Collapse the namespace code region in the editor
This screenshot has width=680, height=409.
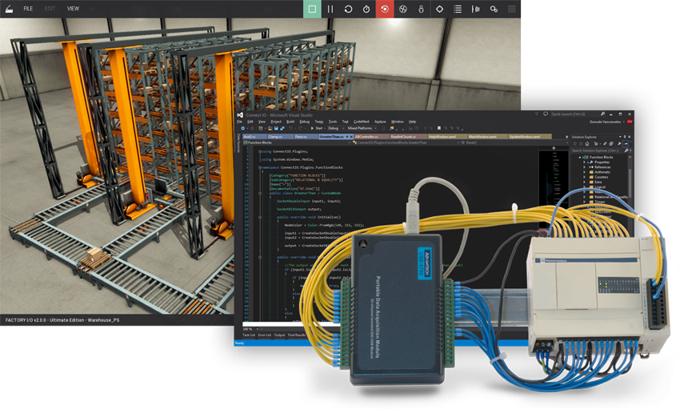(x=260, y=167)
